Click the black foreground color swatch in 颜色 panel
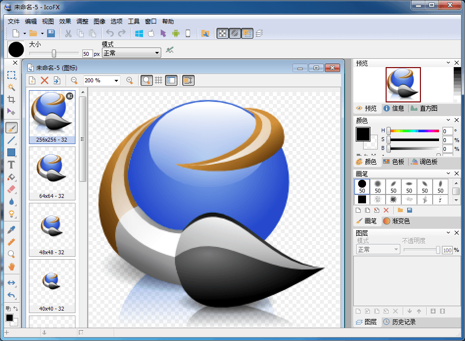Image resolution: width=465 pixels, height=341 pixels. [363, 134]
